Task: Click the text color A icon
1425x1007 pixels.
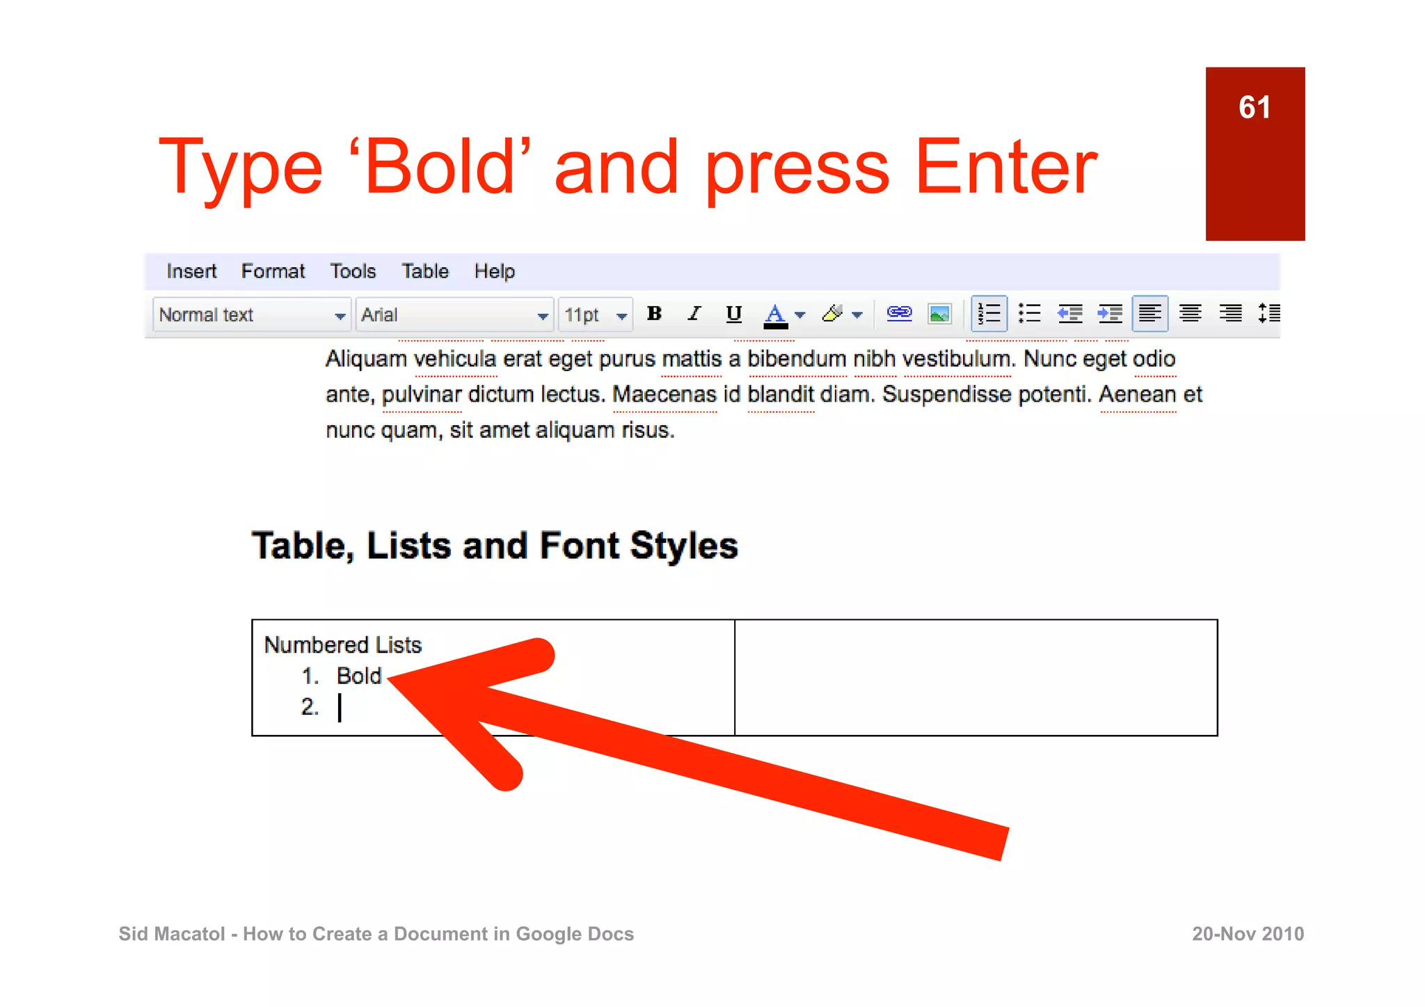Action: pos(775,315)
